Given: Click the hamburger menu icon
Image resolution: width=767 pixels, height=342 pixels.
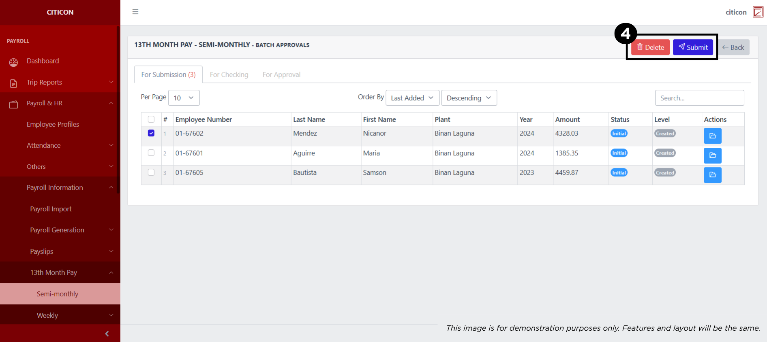Looking at the screenshot, I should pyautogui.click(x=135, y=12).
